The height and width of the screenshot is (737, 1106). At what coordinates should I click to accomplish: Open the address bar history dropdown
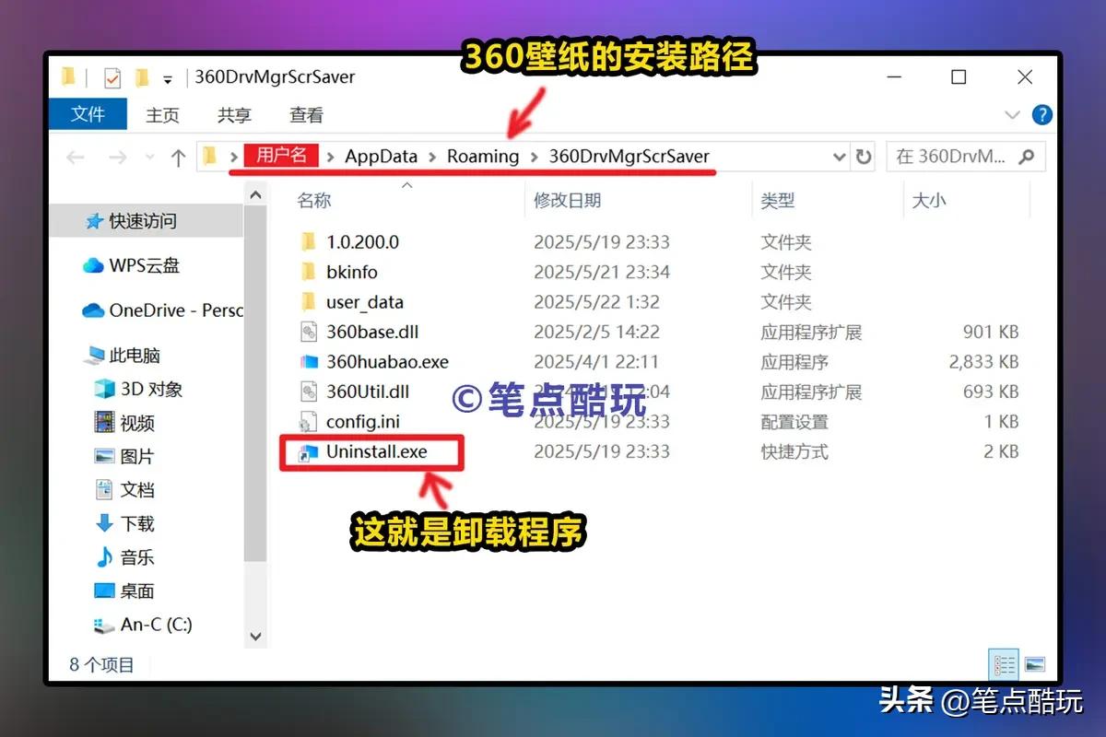[839, 157]
